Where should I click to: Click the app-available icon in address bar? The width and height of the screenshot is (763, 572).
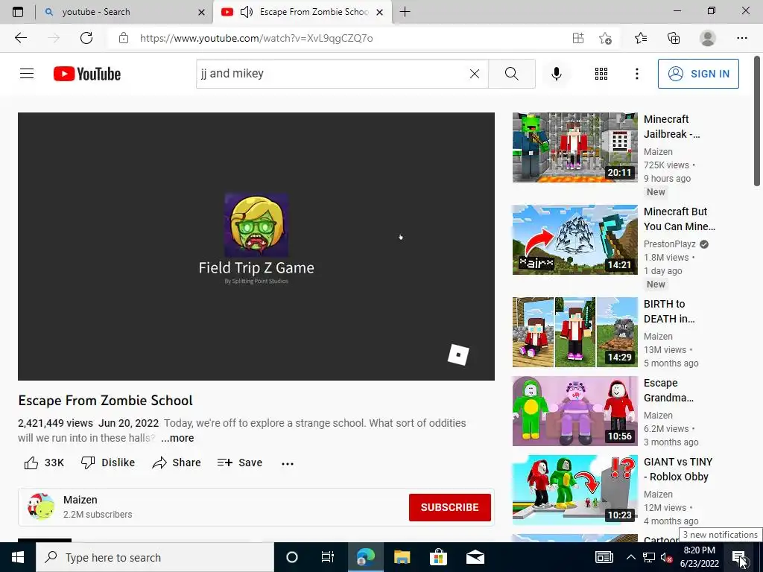578,38
